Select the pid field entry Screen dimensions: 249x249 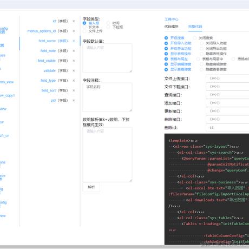click(60, 100)
